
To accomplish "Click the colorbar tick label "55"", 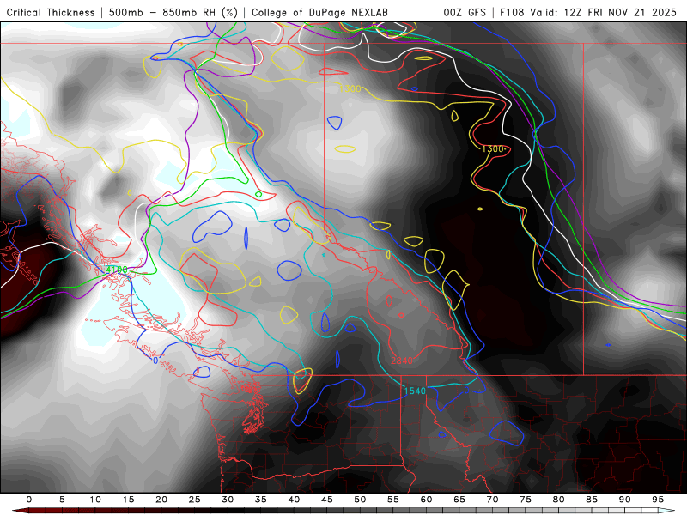I will pyautogui.click(x=393, y=500).
